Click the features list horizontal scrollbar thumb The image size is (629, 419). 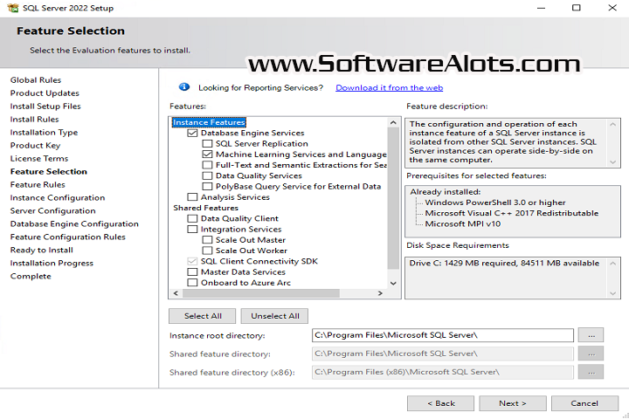click(x=261, y=293)
